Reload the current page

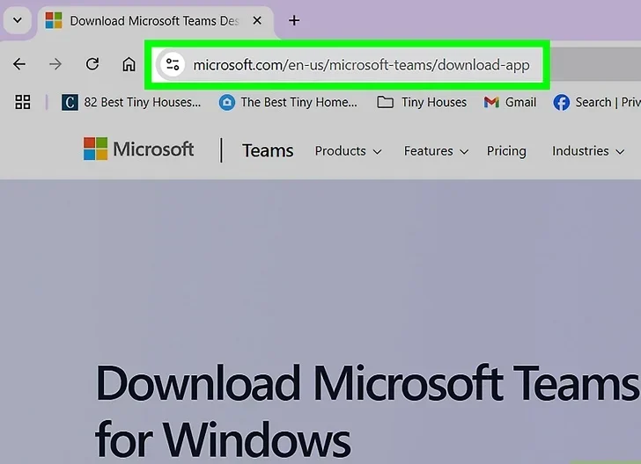(92, 64)
